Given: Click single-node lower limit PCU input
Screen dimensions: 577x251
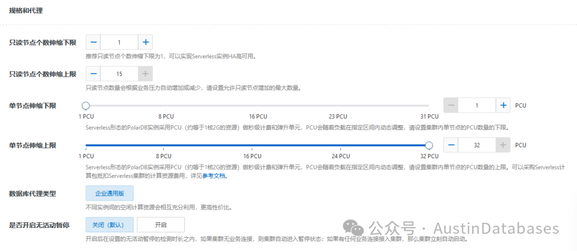Looking at the screenshot, I should (477, 106).
